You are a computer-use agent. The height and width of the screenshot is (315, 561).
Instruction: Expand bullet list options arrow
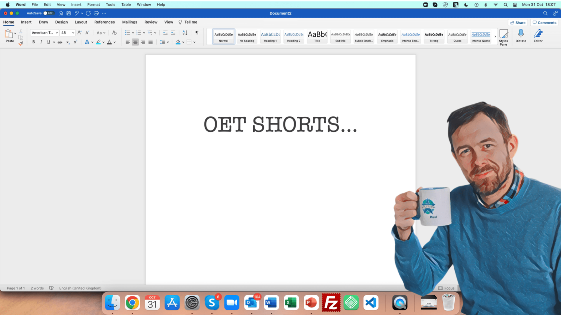click(133, 33)
